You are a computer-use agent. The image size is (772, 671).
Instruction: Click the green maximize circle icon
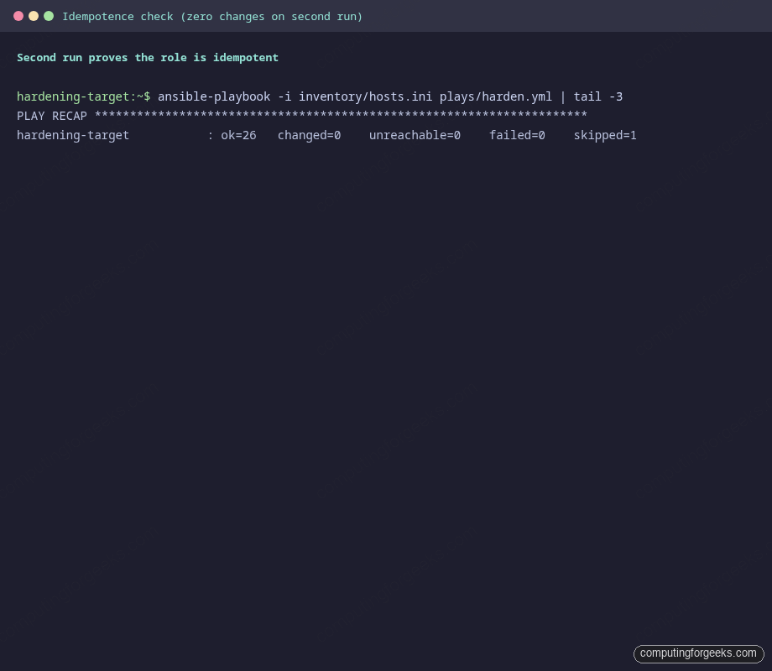(49, 15)
